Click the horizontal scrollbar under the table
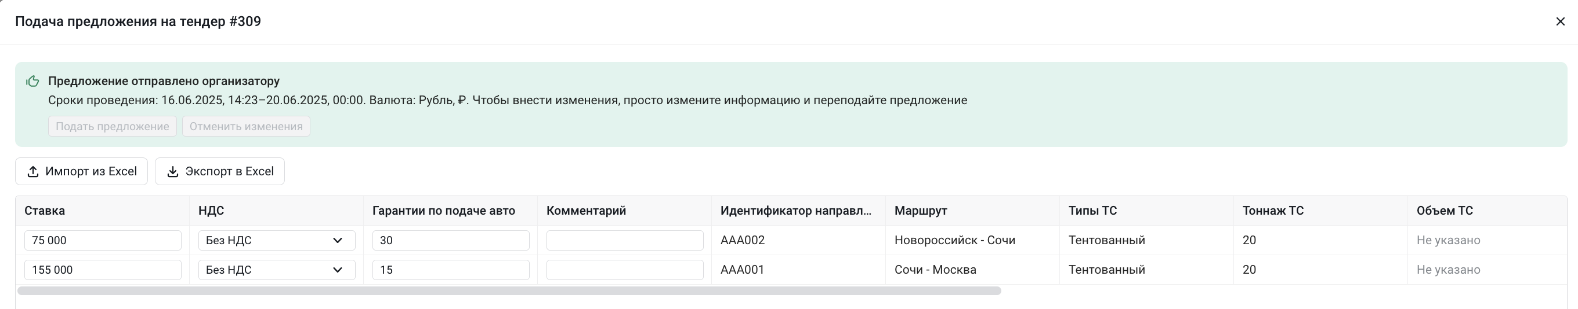The image size is (1578, 309). (x=509, y=290)
